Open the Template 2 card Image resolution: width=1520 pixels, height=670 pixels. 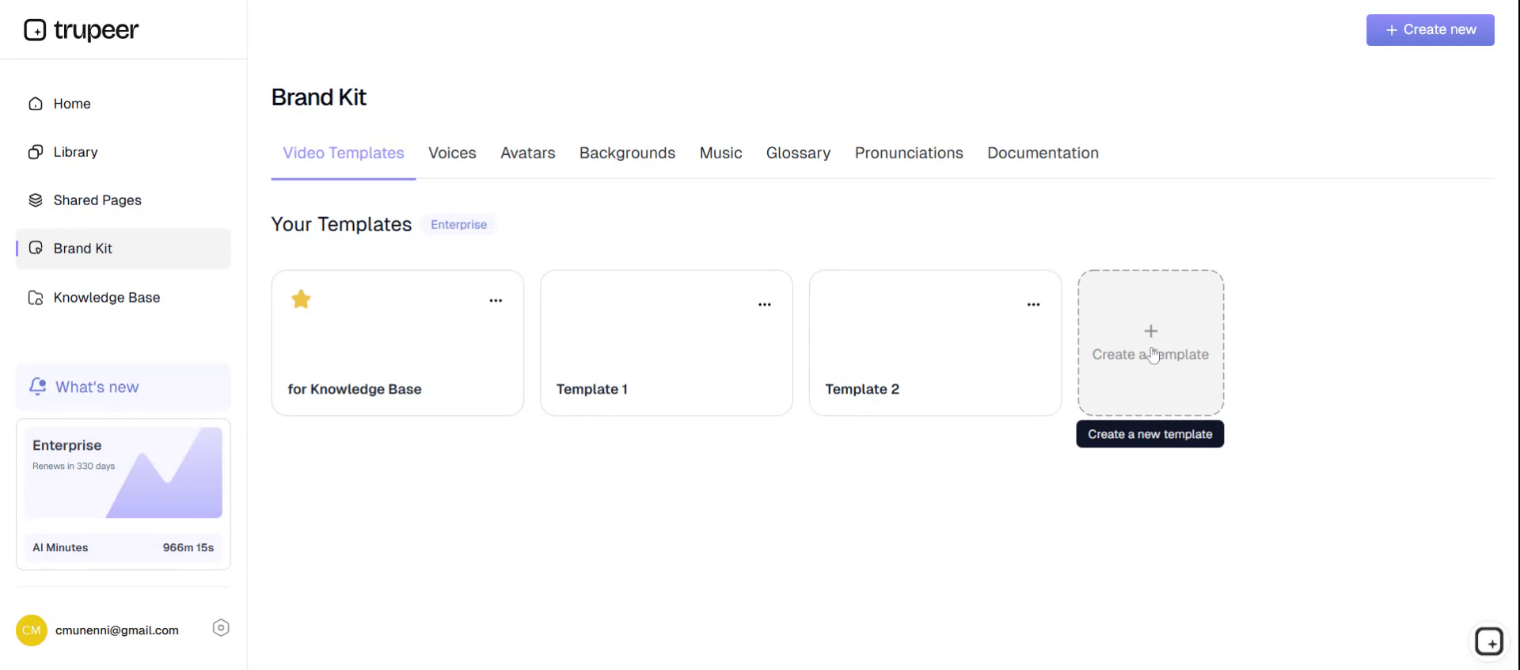point(935,343)
